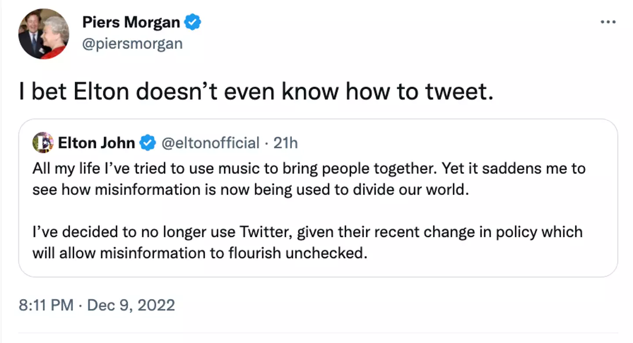Viewport: 633px width, 343px height.
Task: Click the main tweet text about Elton
Action: click(x=256, y=92)
